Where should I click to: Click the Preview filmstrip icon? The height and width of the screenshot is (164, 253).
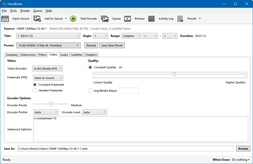coord(128,19)
